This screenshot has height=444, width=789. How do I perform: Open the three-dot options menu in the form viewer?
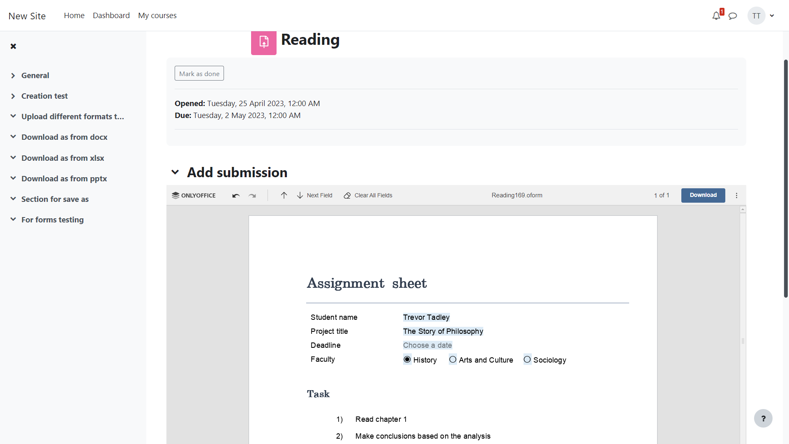[736, 195]
